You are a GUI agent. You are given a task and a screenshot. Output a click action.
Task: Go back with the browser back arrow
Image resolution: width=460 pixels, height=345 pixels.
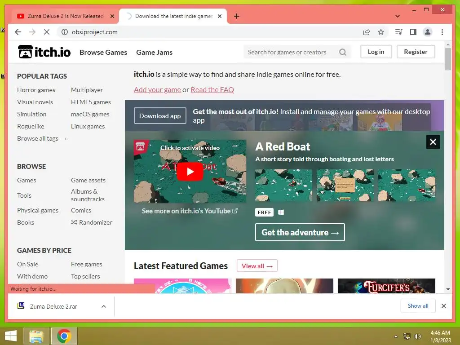(18, 32)
